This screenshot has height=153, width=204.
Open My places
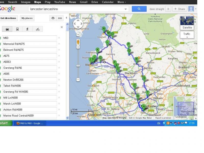pyautogui.click(x=27, y=18)
